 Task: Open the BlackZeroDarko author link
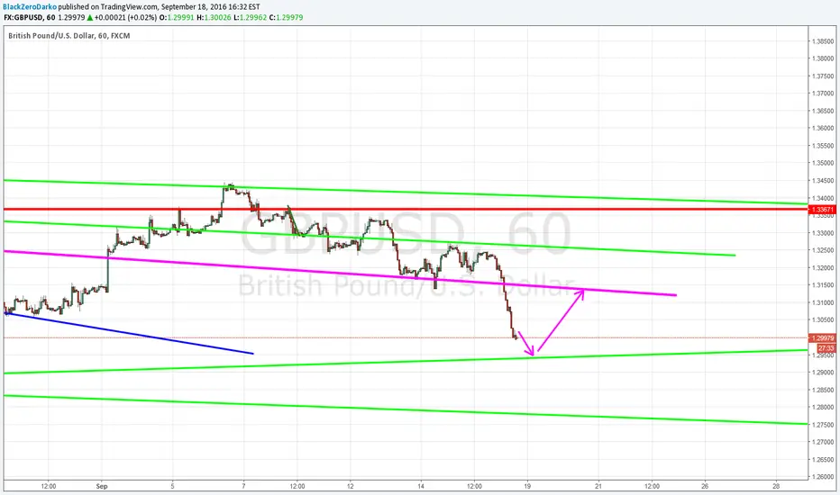[x=30, y=7]
